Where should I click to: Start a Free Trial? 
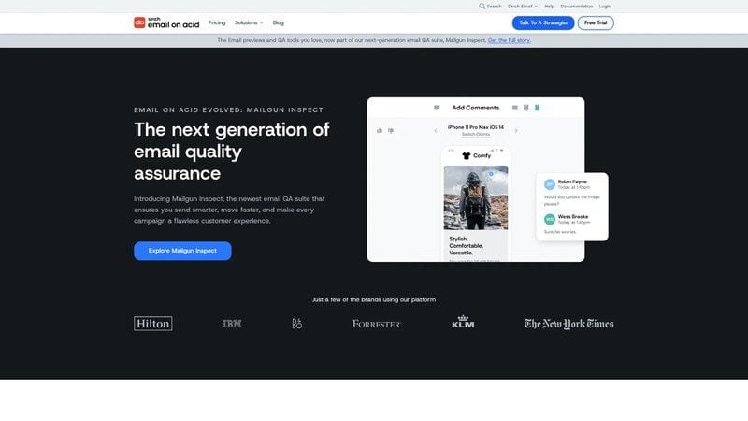tap(596, 22)
